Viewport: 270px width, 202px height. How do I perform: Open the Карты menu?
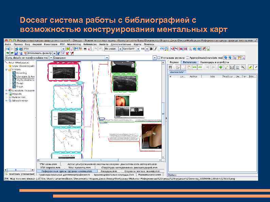tap(137, 44)
